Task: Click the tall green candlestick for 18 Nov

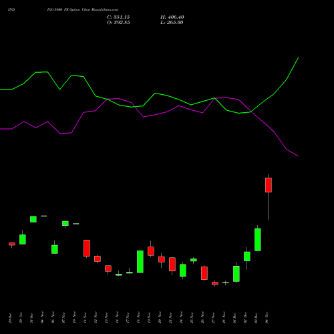Action: coord(140,262)
